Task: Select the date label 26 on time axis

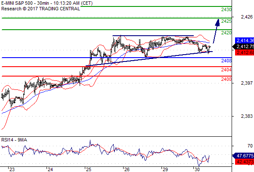Action: 127,169
